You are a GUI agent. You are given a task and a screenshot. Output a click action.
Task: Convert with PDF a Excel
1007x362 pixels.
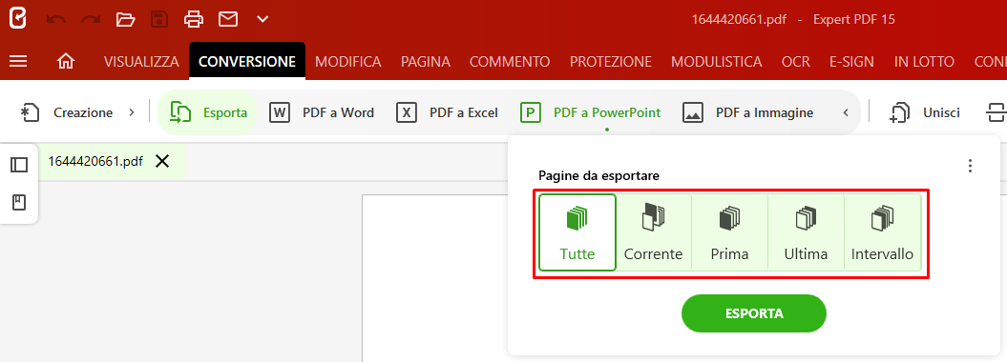[x=447, y=112]
